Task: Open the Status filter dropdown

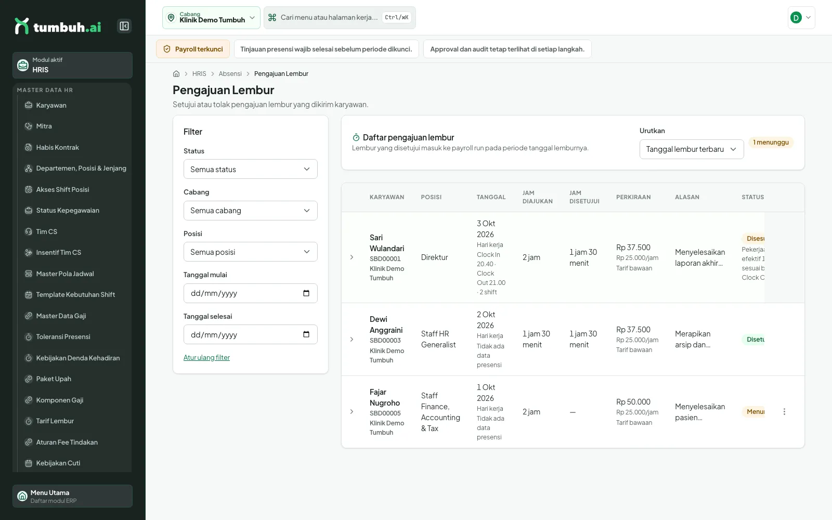Action: click(x=251, y=169)
